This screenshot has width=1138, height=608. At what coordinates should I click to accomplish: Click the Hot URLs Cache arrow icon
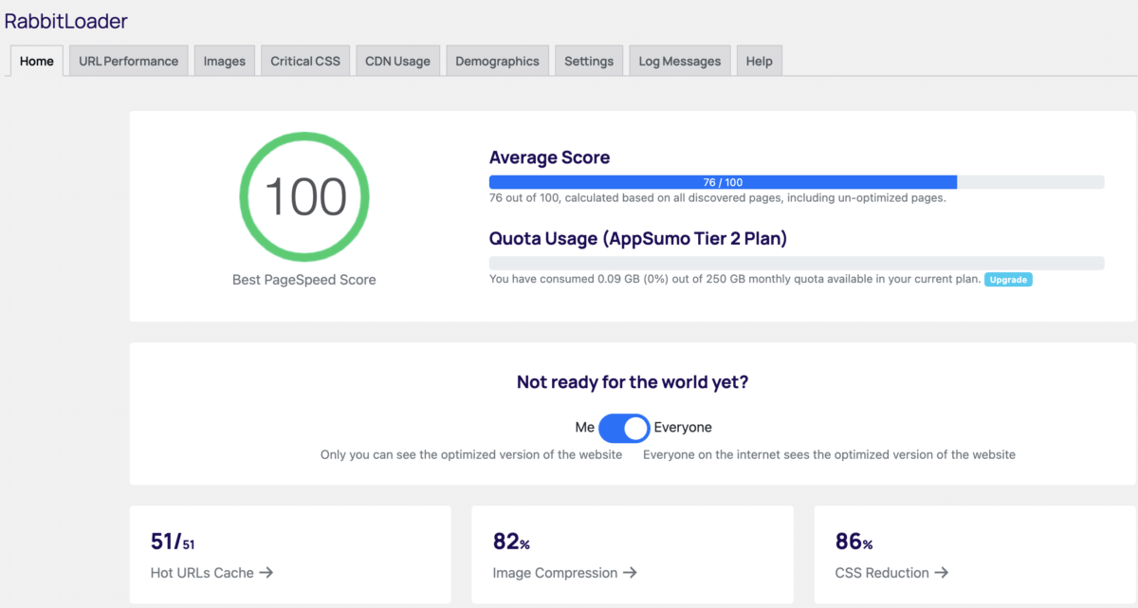tap(268, 573)
